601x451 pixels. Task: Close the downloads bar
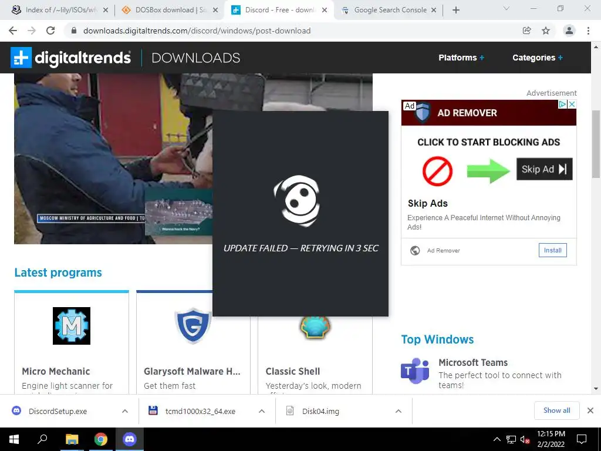[x=590, y=410]
